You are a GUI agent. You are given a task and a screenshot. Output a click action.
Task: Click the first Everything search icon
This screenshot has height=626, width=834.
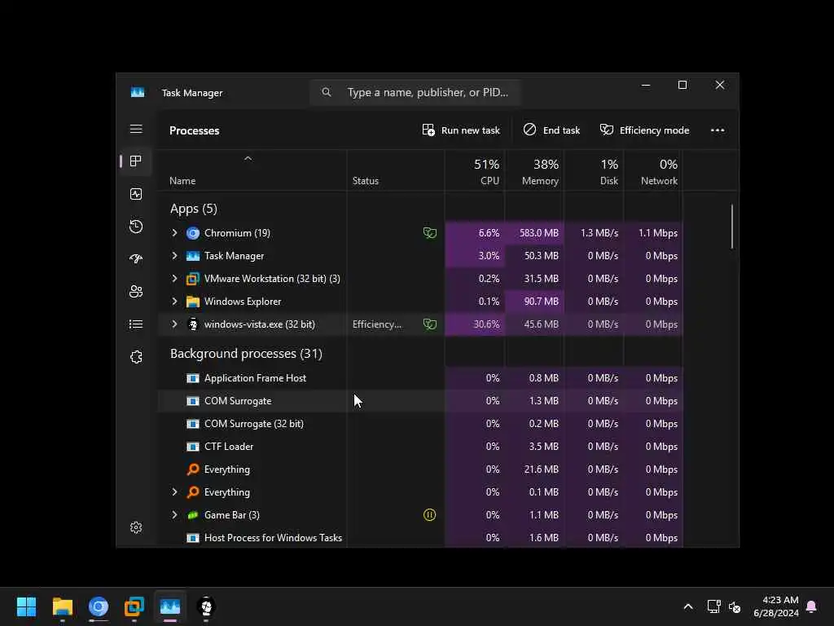click(193, 469)
